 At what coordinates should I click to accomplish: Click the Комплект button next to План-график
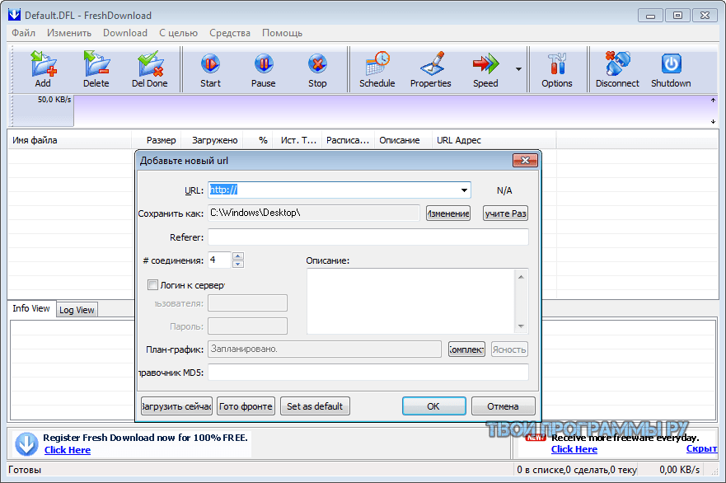pyautogui.click(x=466, y=349)
